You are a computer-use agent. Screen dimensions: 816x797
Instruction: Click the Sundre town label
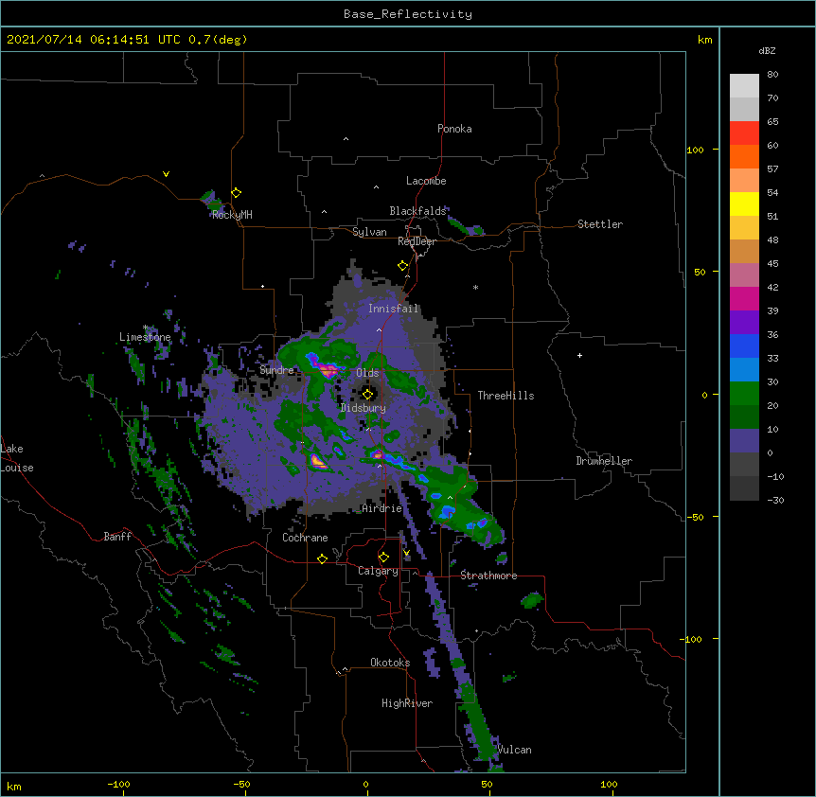276,370
